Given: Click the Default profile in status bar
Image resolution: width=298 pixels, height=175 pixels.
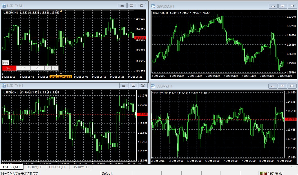Looking at the screenshot, I should click(107, 173).
